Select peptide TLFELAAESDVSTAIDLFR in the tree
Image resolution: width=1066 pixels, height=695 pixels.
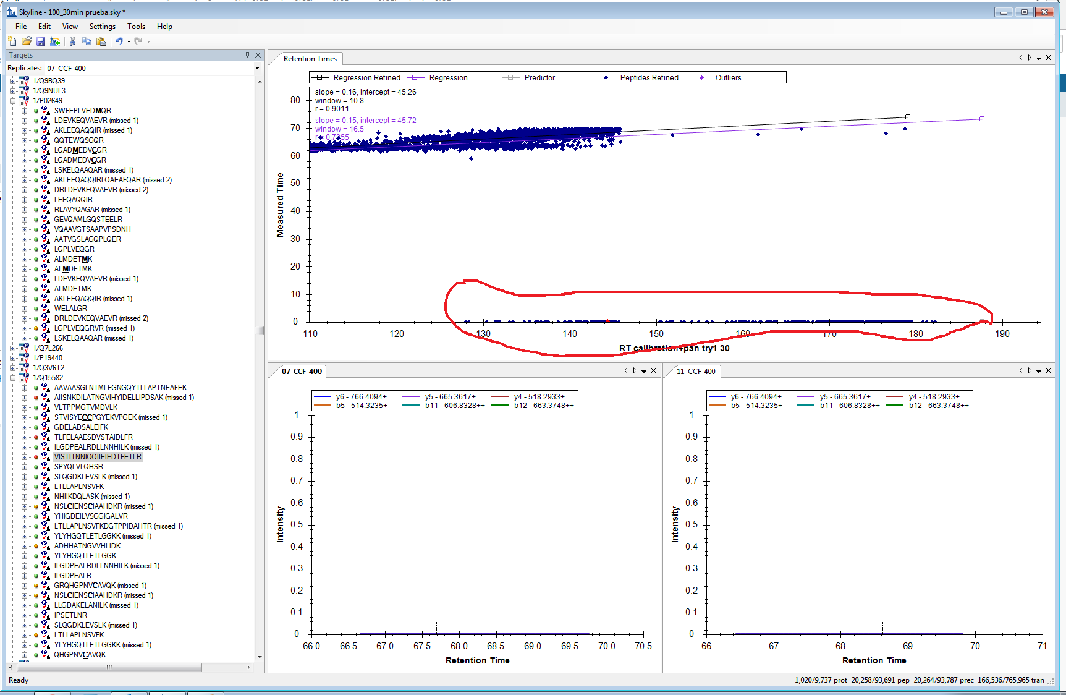(x=93, y=437)
